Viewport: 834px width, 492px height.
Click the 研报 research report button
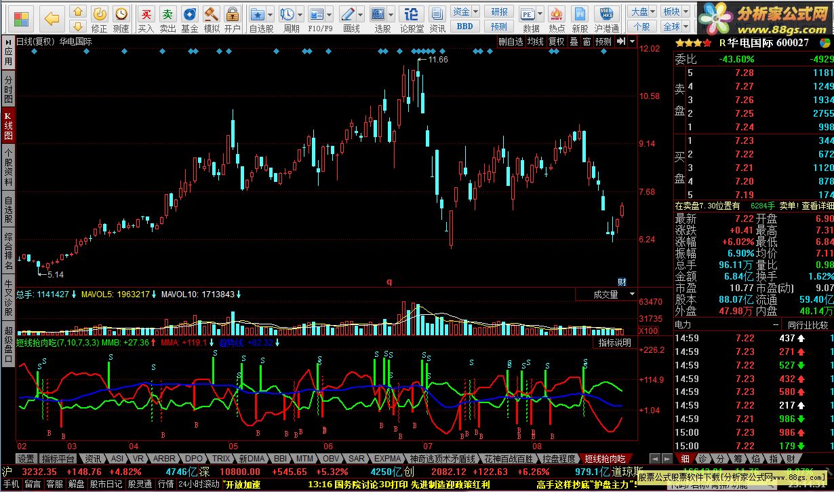[x=500, y=12]
